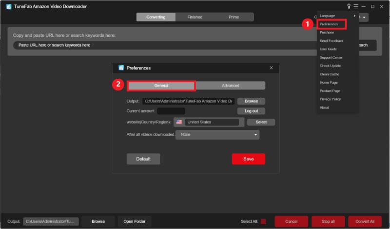Open the hamburger menu icon in title bar
The image size is (390, 229).
(356, 6)
